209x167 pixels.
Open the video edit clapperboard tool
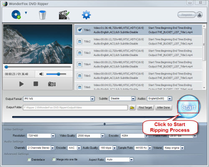coord(64,15)
